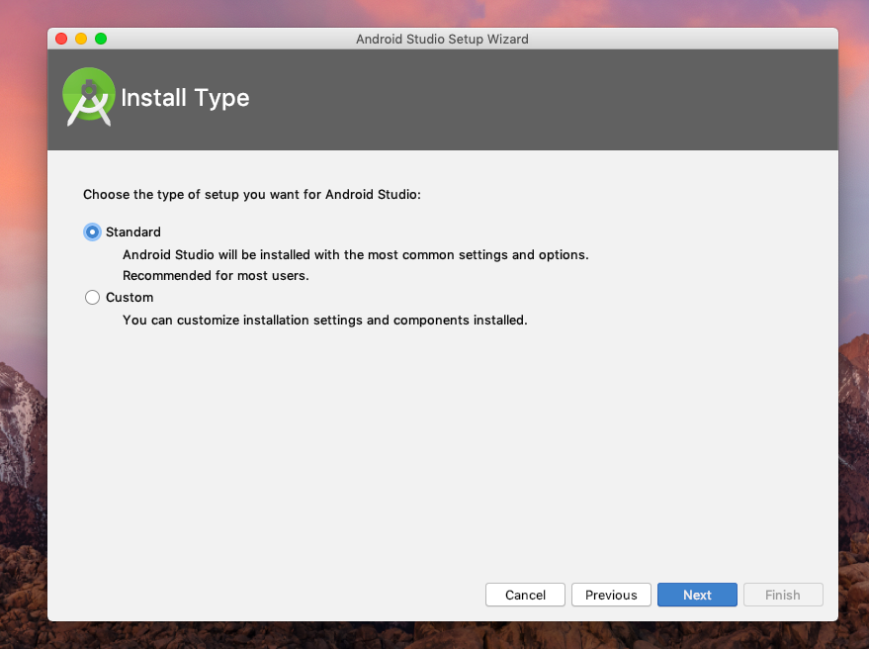The width and height of the screenshot is (869, 649).
Task: Minimize the wizard with the yellow button
Action: tap(81, 39)
